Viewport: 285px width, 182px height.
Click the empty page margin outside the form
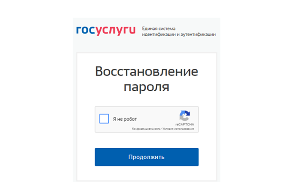(37, 91)
